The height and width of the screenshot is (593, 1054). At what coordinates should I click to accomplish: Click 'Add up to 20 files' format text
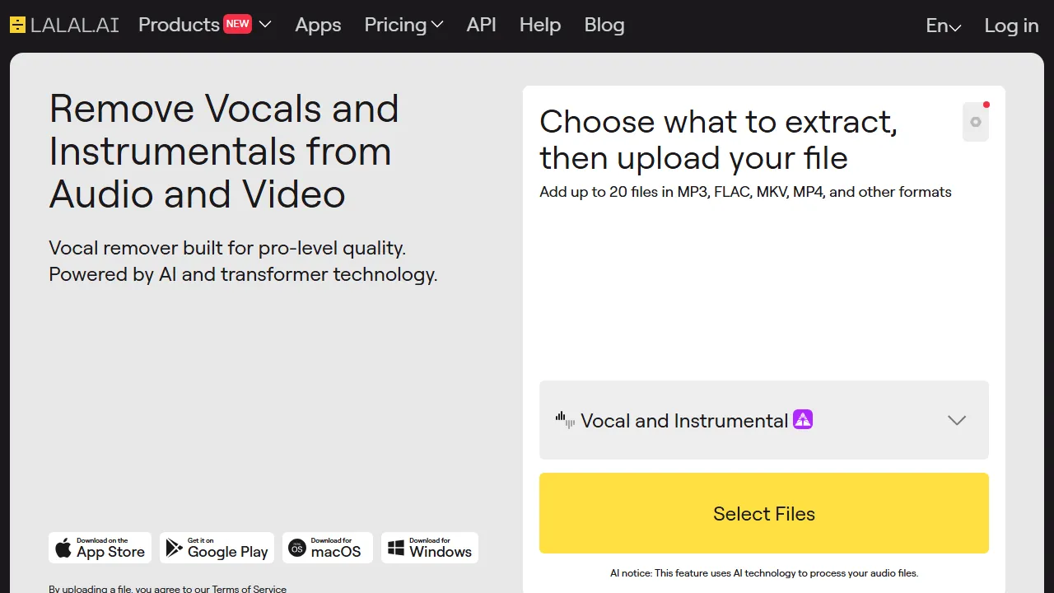coord(745,192)
